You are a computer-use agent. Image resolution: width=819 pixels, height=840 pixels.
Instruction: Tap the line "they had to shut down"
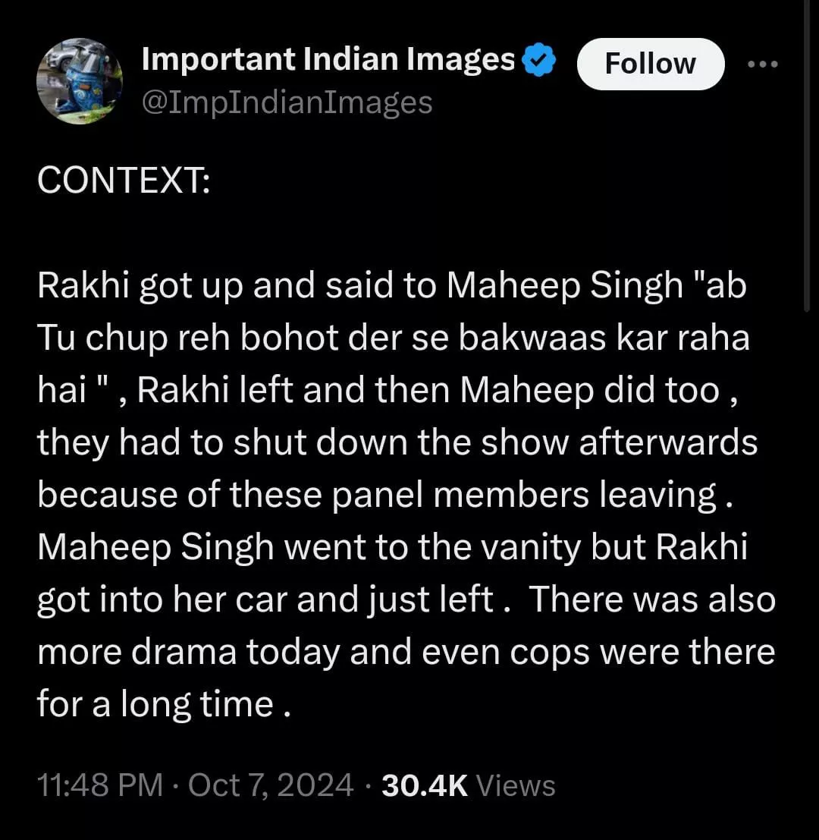pyautogui.click(x=397, y=443)
